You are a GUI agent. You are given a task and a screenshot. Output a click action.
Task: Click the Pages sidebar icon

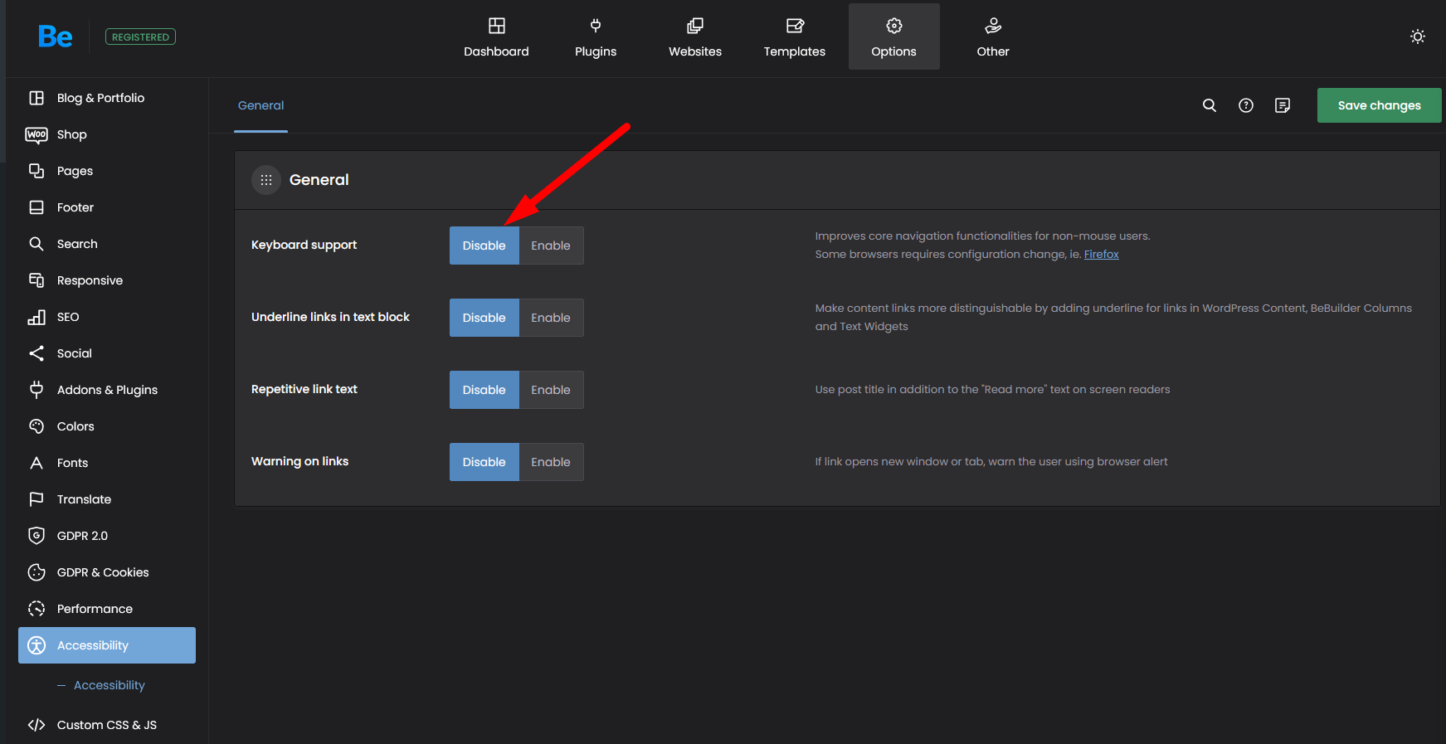pos(37,171)
